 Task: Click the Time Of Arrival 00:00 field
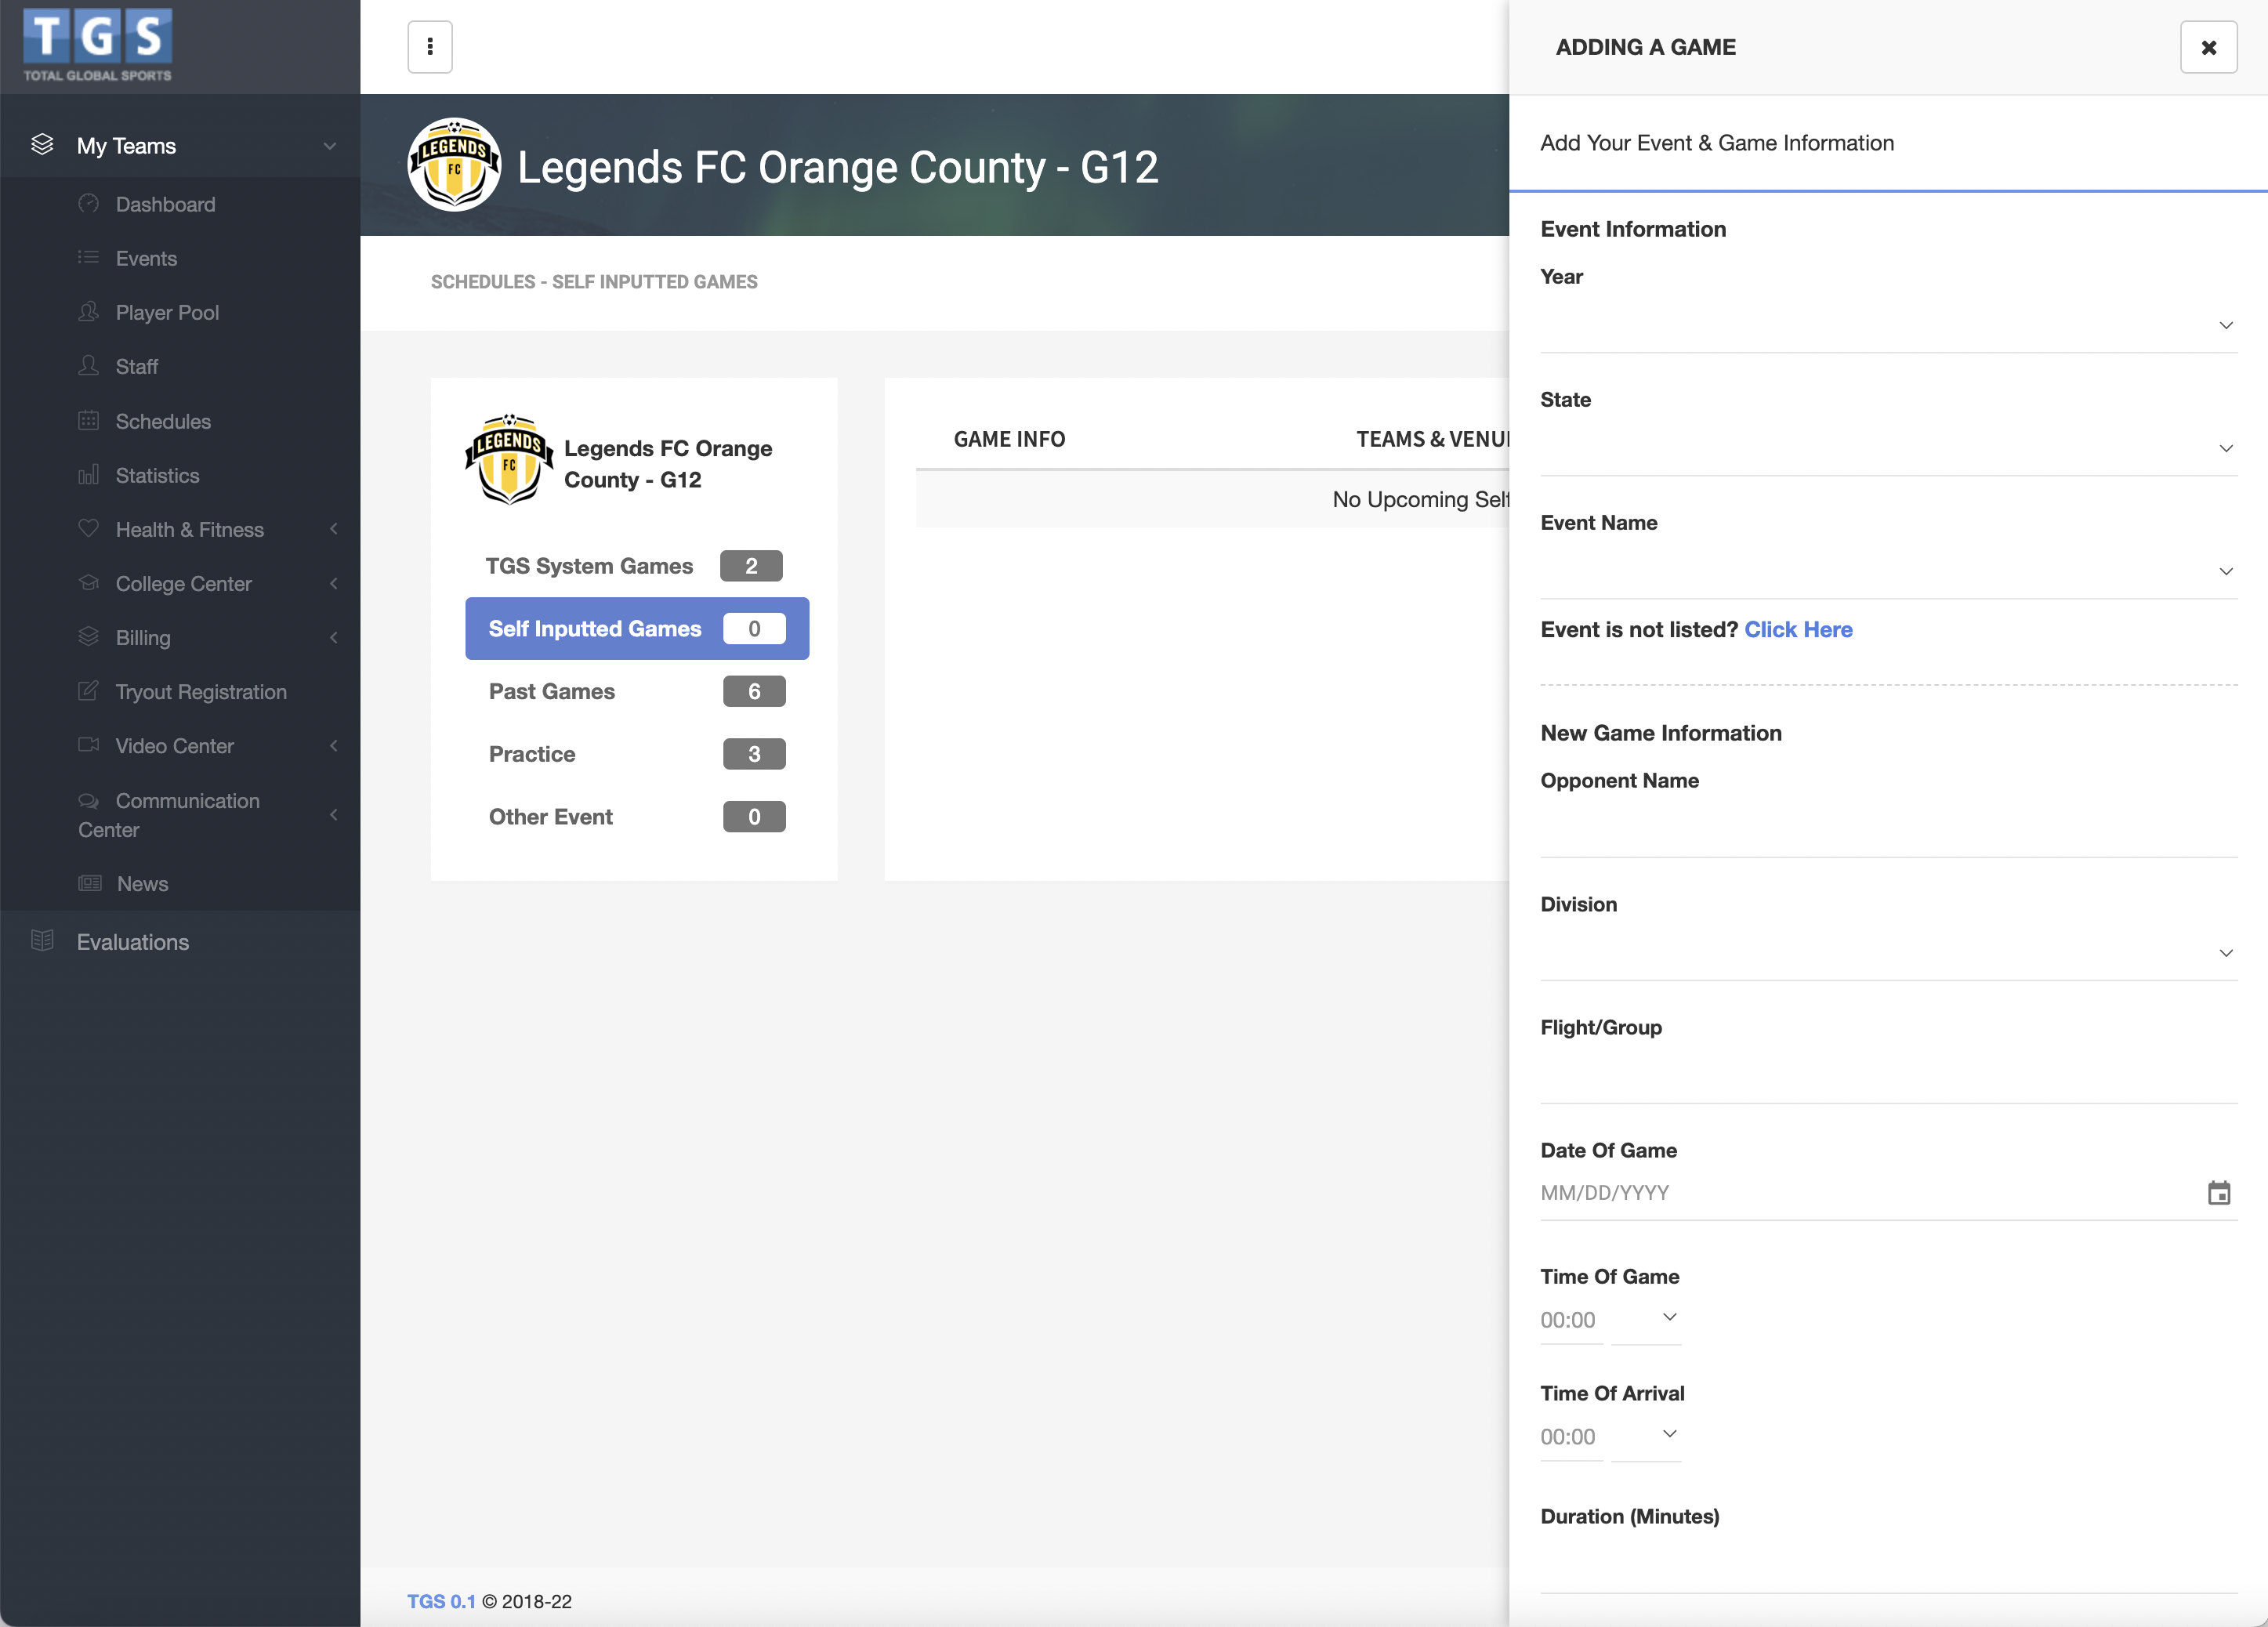click(x=1572, y=1437)
